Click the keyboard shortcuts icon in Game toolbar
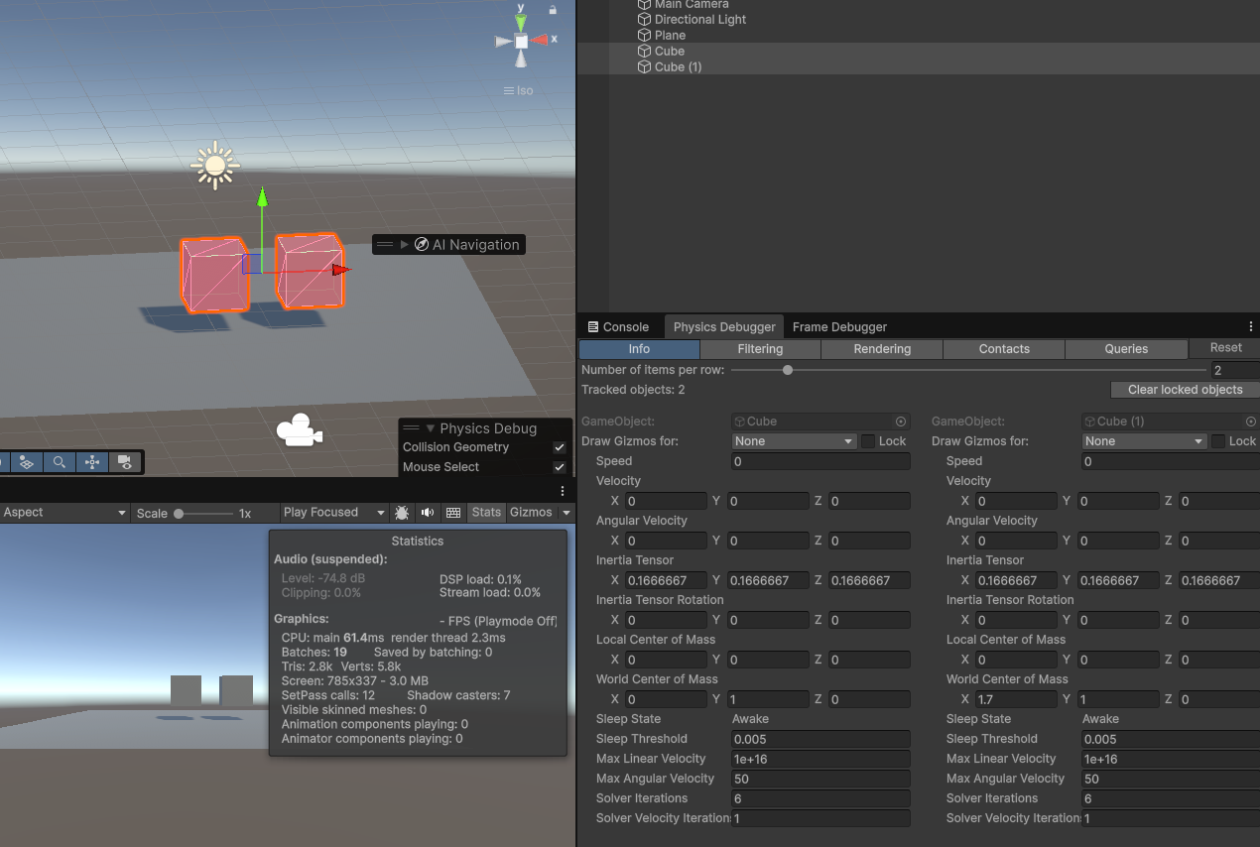This screenshot has height=847, width=1260. [453, 513]
